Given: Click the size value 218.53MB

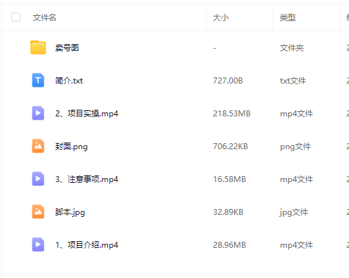Looking at the screenshot, I should [232, 114].
